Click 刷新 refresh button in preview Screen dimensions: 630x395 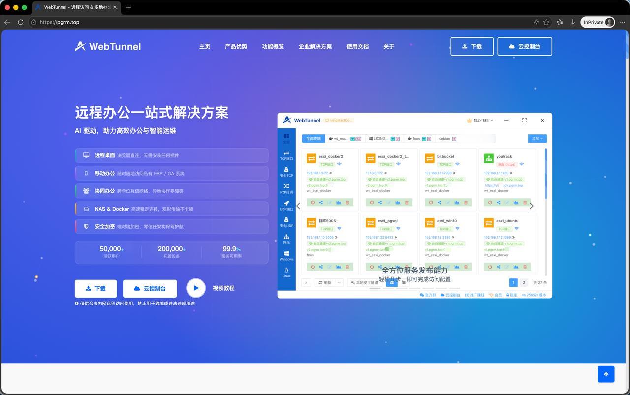(325, 283)
